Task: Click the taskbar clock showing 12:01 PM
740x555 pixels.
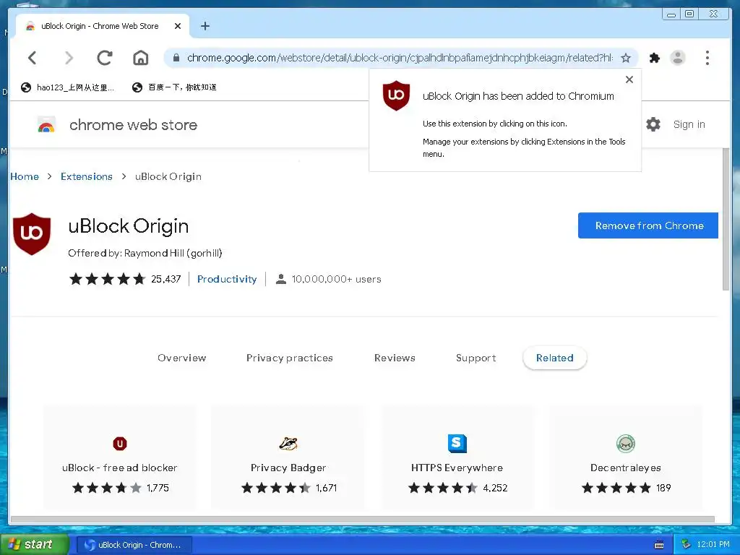Action: 713,545
